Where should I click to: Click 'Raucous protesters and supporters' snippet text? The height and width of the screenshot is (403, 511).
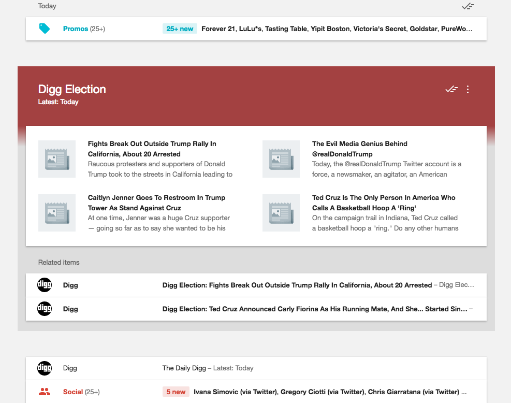click(160, 169)
